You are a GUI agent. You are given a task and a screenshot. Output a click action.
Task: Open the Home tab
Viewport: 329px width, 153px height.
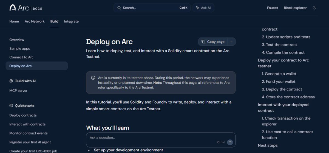(14, 22)
